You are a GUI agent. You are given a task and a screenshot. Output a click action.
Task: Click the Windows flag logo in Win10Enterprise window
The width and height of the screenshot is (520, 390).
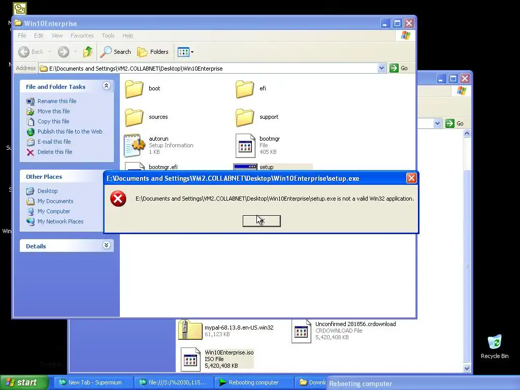[405, 36]
